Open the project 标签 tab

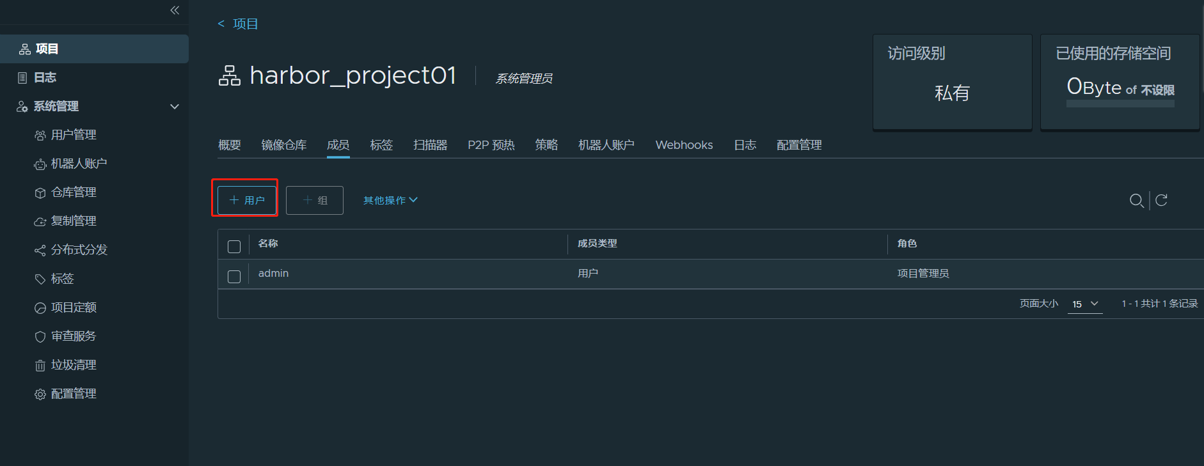(x=381, y=145)
